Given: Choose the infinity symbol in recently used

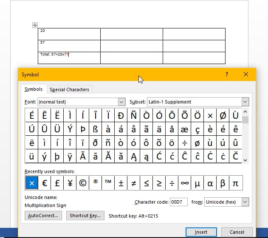Looking at the screenshot, I should point(184,183).
